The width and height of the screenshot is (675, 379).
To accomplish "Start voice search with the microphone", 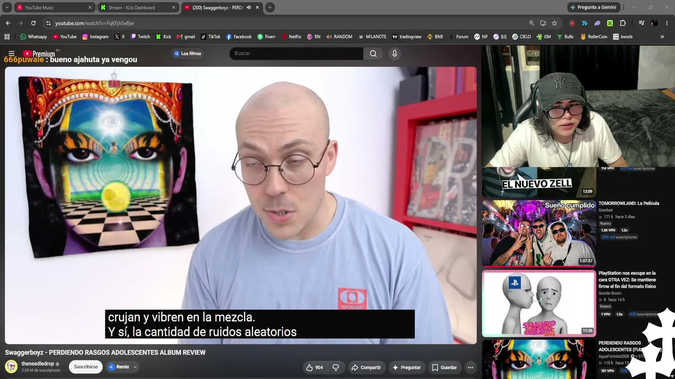I will (394, 53).
